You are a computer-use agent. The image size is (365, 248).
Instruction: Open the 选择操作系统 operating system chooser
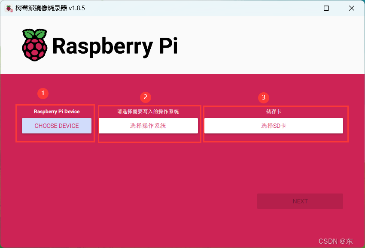click(x=149, y=126)
